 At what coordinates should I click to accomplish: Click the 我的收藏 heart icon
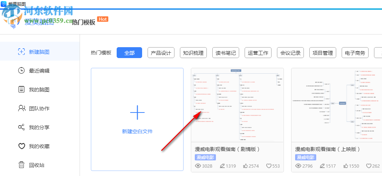(22, 146)
